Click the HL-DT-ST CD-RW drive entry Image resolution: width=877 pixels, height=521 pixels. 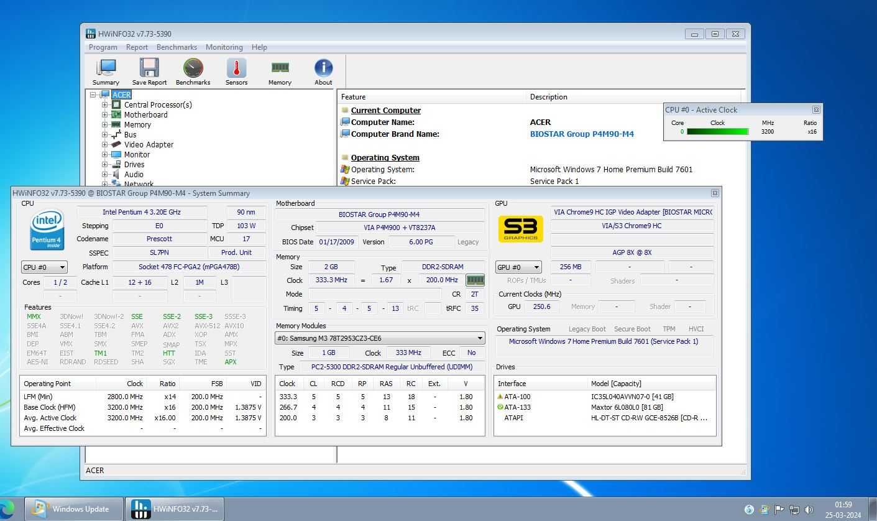(x=649, y=418)
